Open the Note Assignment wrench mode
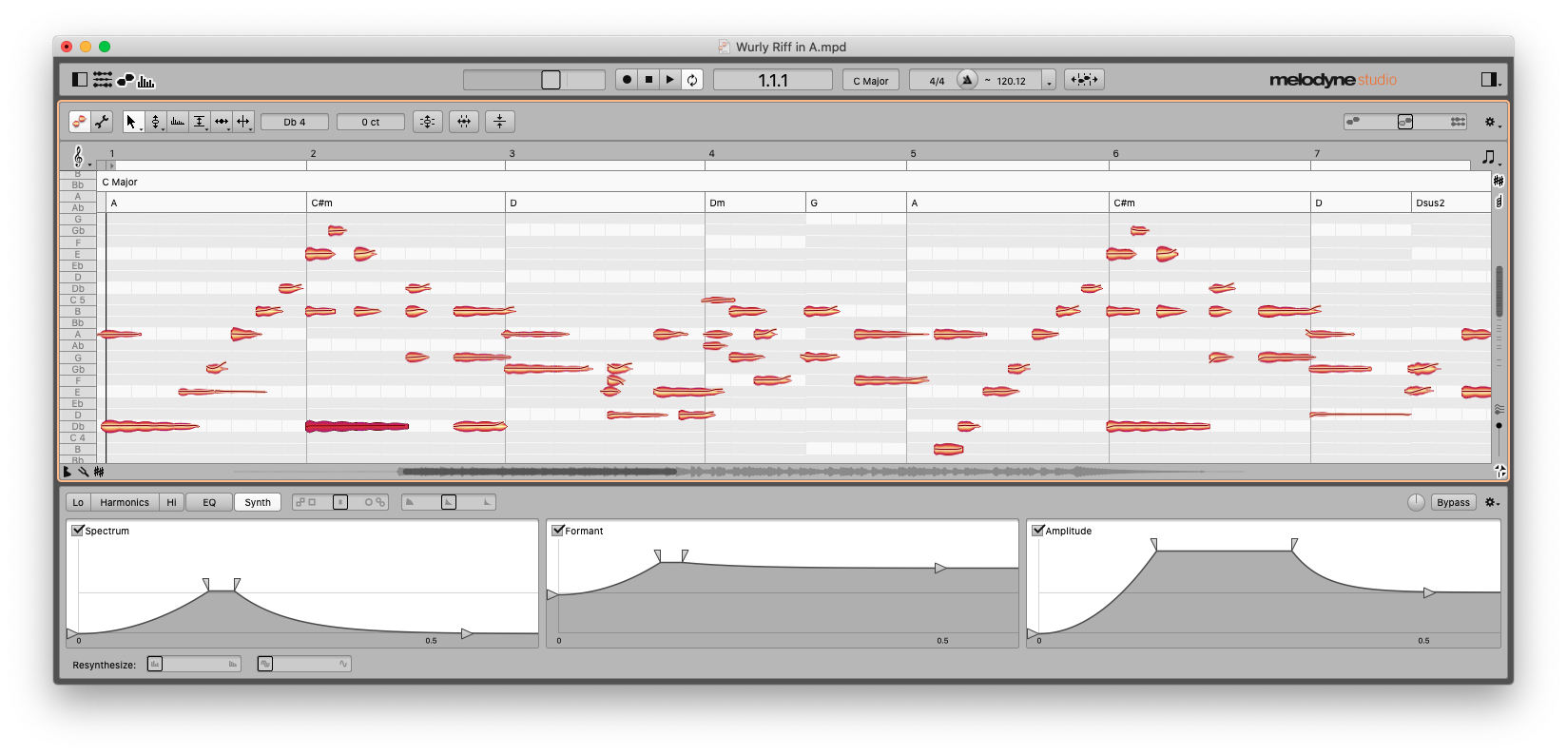1567x755 pixels. 102,122
